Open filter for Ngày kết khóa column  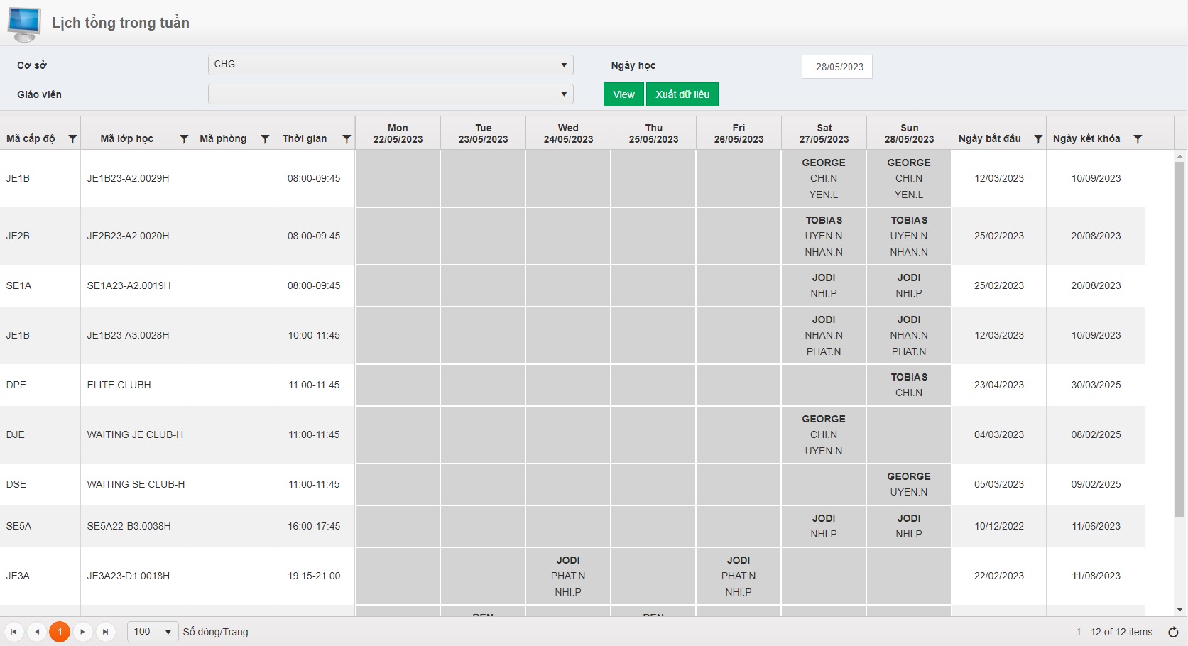(x=1138, y=139)
